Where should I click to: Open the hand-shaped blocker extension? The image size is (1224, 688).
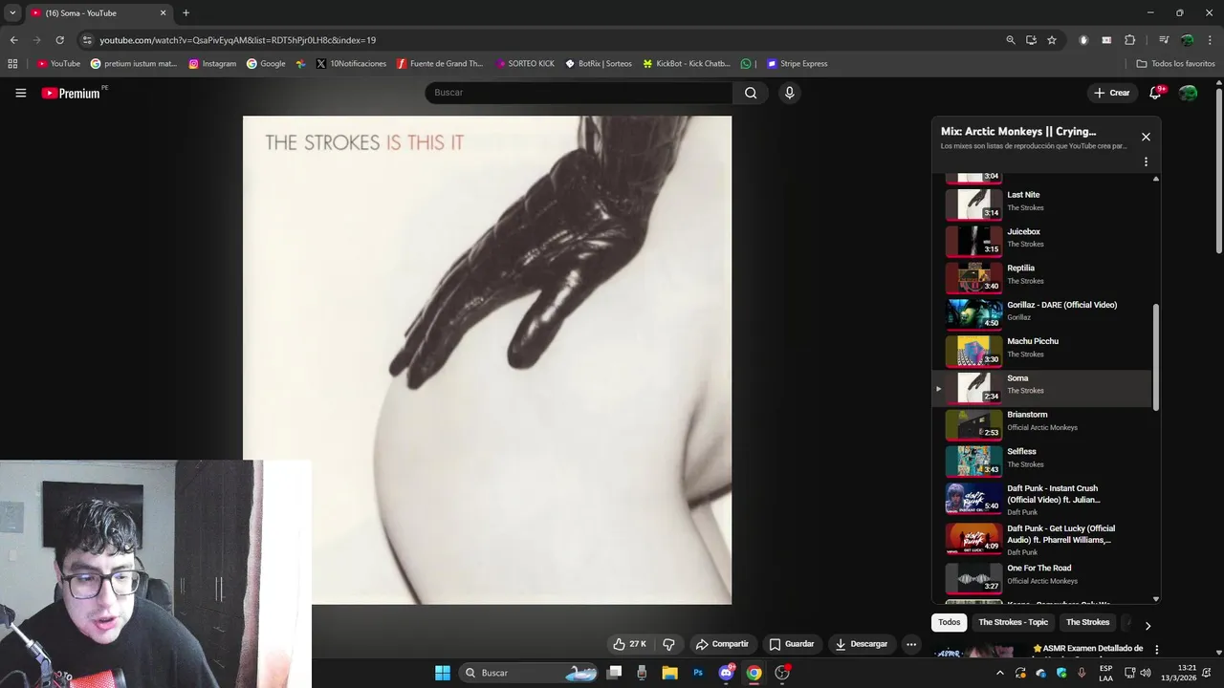[1083, 40]
